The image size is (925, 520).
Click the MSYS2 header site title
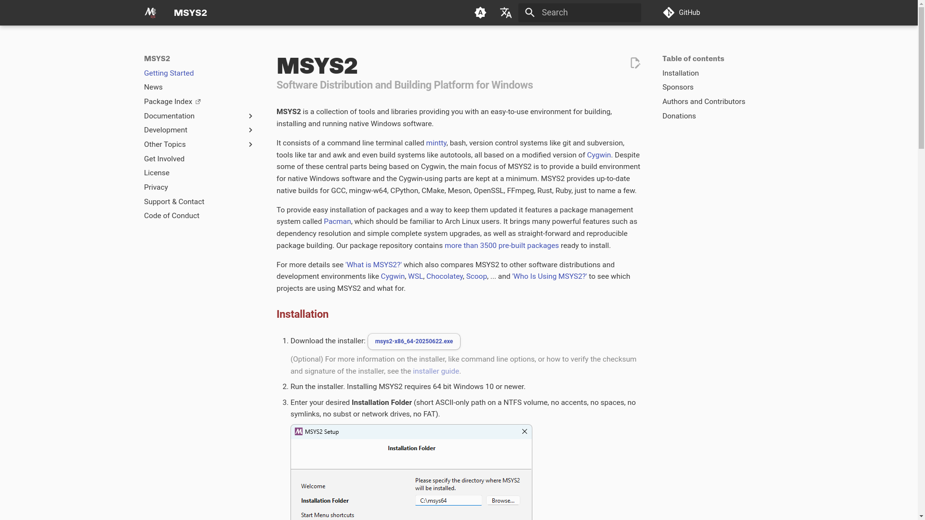coord(190,13)
